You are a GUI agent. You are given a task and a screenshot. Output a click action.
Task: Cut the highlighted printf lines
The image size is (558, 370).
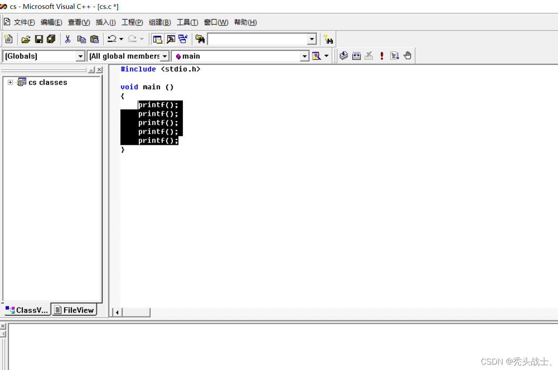(68, 39)
